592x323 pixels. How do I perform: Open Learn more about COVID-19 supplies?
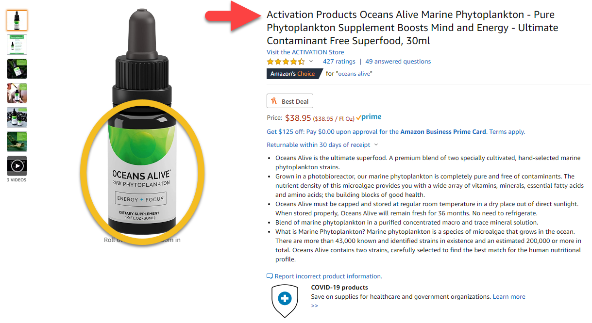tap(509, 296)
